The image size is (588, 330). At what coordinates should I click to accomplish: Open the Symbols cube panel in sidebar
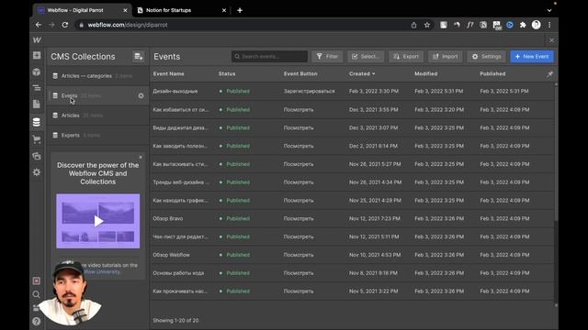[37, 71]
